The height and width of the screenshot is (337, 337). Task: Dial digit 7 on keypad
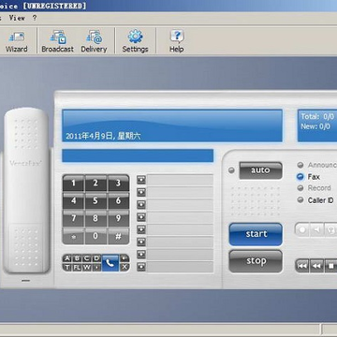tap(73, 218)
